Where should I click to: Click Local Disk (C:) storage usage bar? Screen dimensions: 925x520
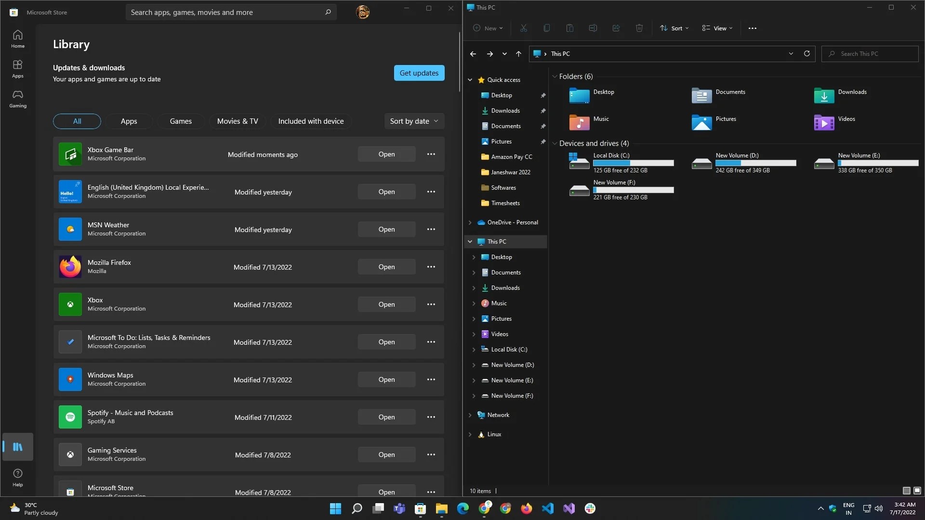pos(633,163)
